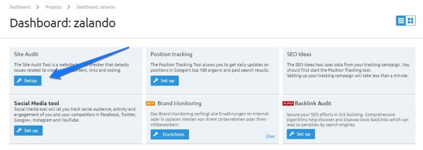Click the Dashboard: zalando breadcrumb

pyautogui.click(x=96, y=7)
